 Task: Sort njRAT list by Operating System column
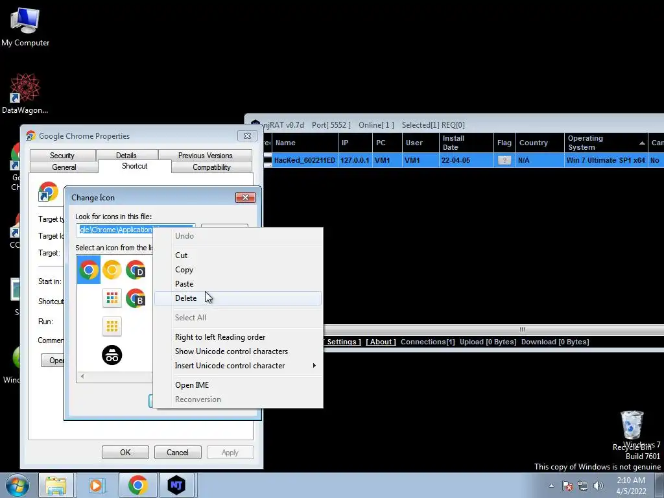pos(606,143)
